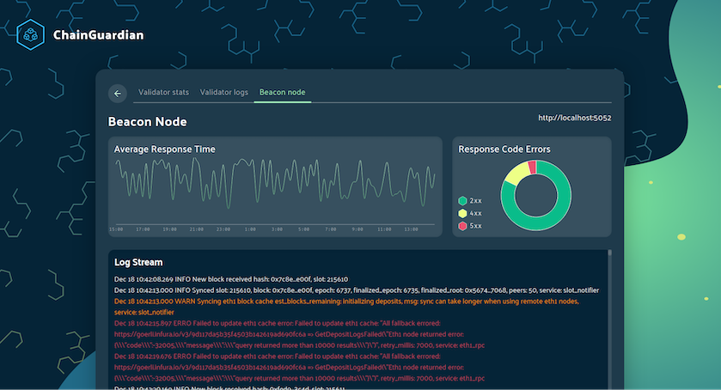Select the 5xx legend label
Viewport: 721px width, 390px height.
[475, 226]
